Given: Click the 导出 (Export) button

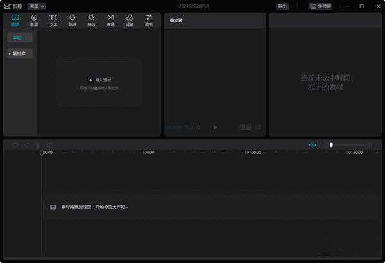Looking at the screenshot, I should pyautogui.click(x=282, y=6).
